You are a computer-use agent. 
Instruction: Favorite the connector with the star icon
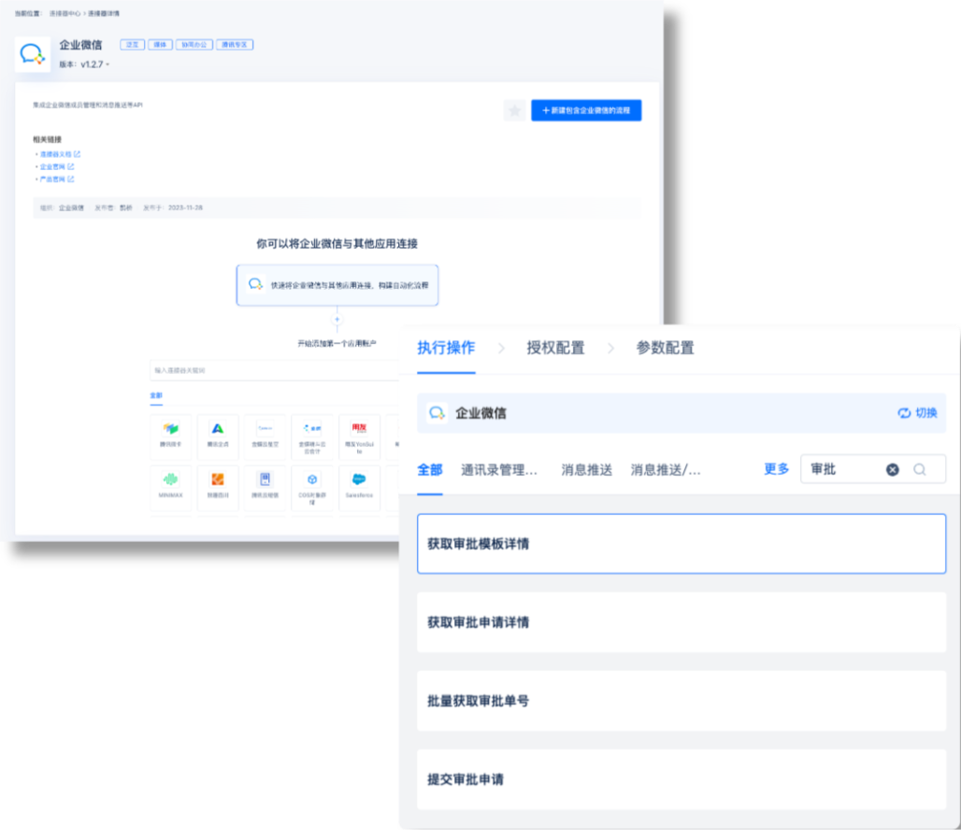tap(515, 110)
